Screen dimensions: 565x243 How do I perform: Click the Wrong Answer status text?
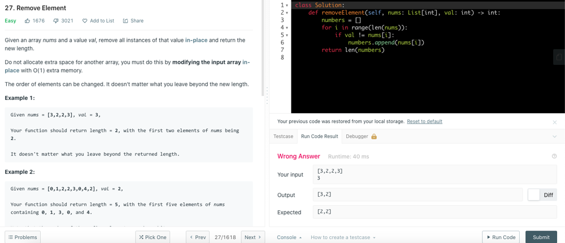point(298,156)
